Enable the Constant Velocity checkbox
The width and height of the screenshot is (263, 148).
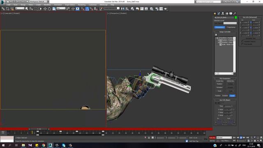(x=242, y=41)
